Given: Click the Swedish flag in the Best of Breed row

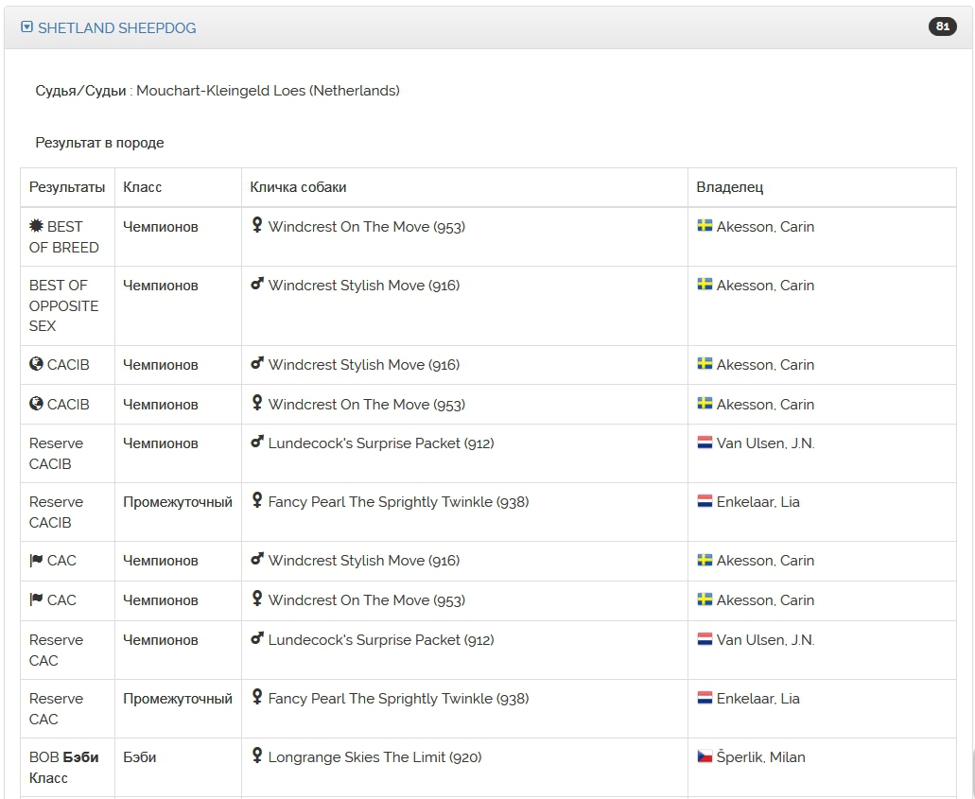Looking at the screenshot, I should (705, 226).
